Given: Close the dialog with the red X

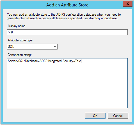Looking at the screenshot, I should coord(128,4).
